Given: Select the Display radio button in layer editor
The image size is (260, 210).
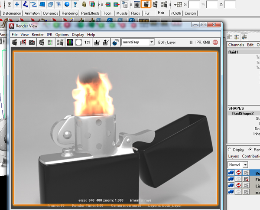Looking at the screenshot, I should [x=230, y=150].
